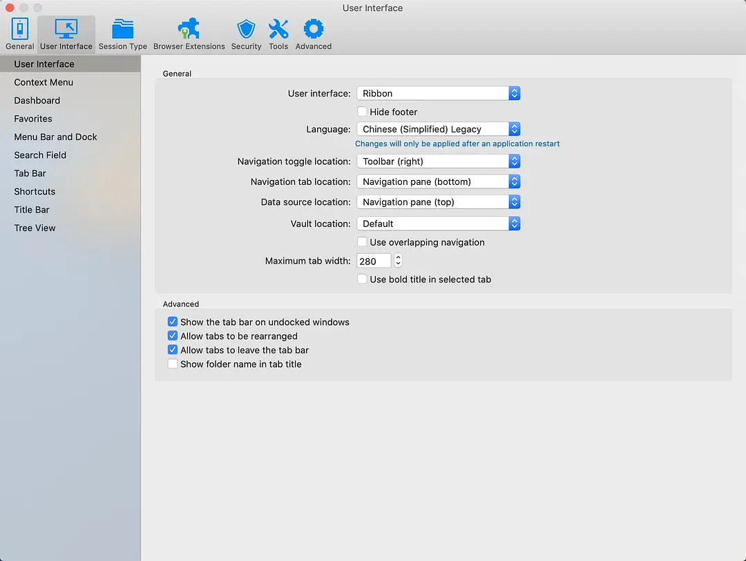Select User Interface in the sidebar
Screen dimensions: 746x561
tap(70, 63)
